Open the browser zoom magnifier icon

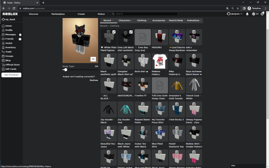233,8
